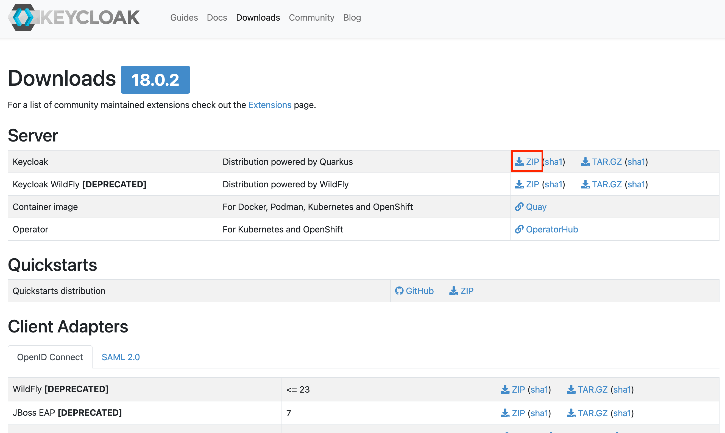Click download icon for Quarkus TAR.GZ

[585, 162]
